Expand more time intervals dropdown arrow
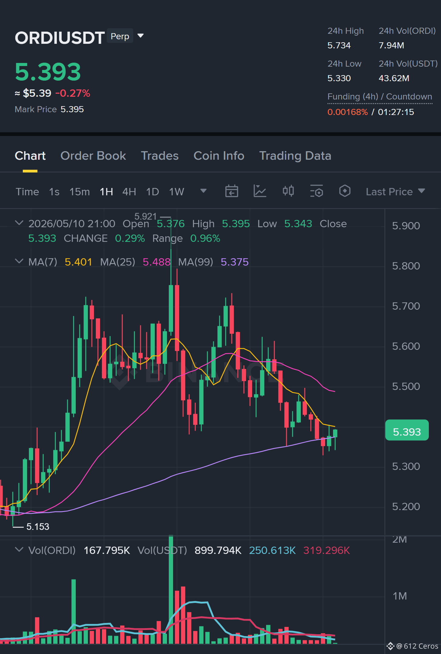Viewport: 441px width, 654px height. coord(203,191)
